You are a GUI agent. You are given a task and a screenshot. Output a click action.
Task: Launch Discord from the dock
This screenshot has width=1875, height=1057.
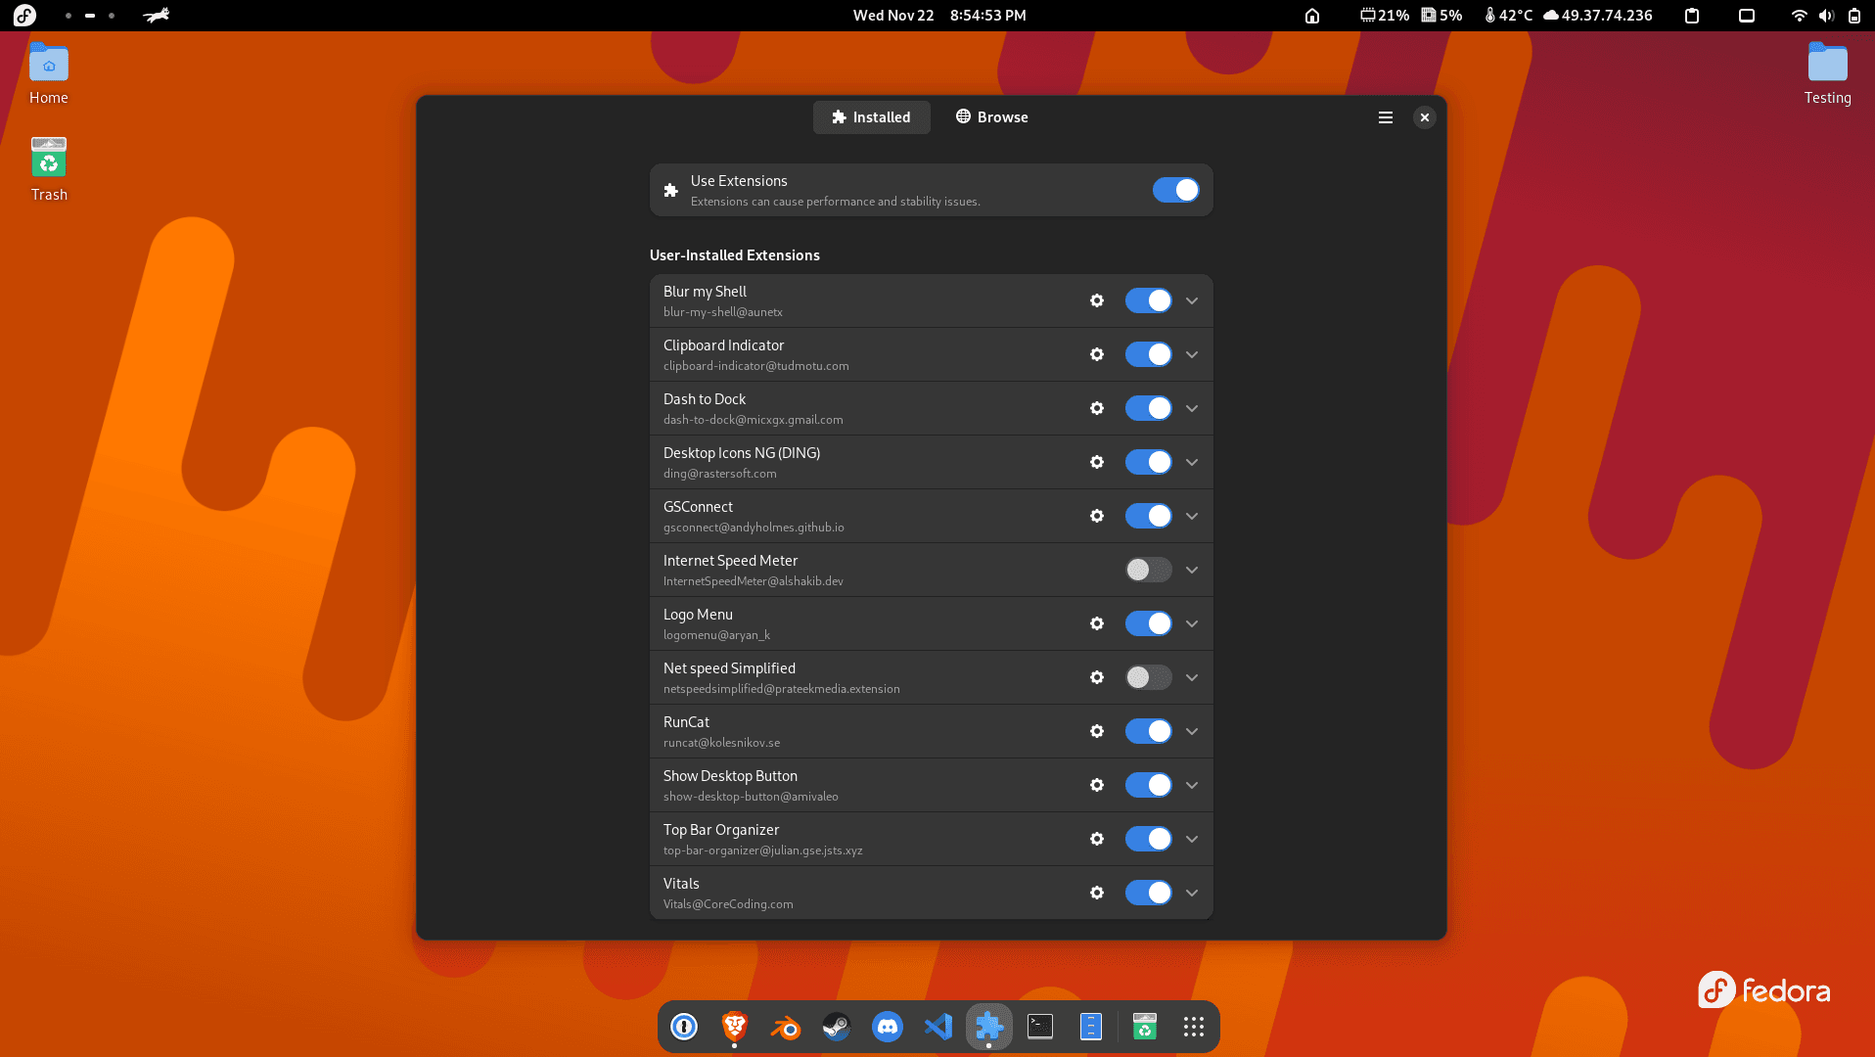click(x=888, y=1027)
